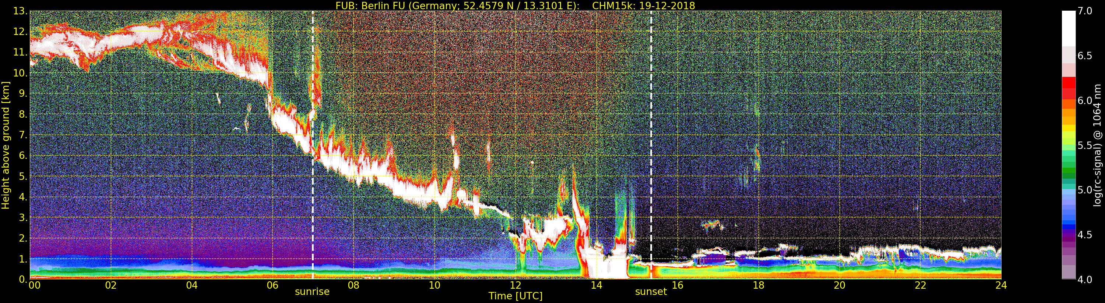Click the height axis tick label 4 km

point(22,197)
